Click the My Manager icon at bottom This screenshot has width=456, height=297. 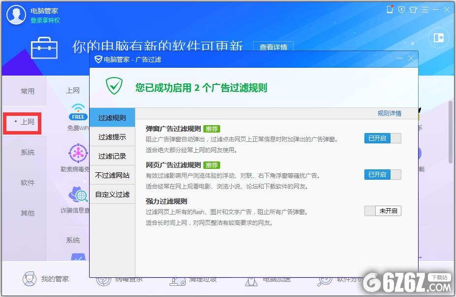tap(30, 279)
